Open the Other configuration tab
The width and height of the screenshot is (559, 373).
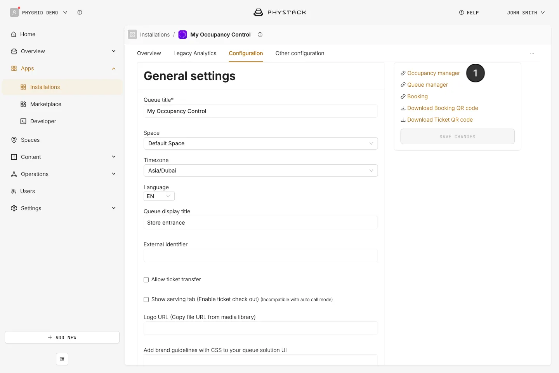[300, 53]
